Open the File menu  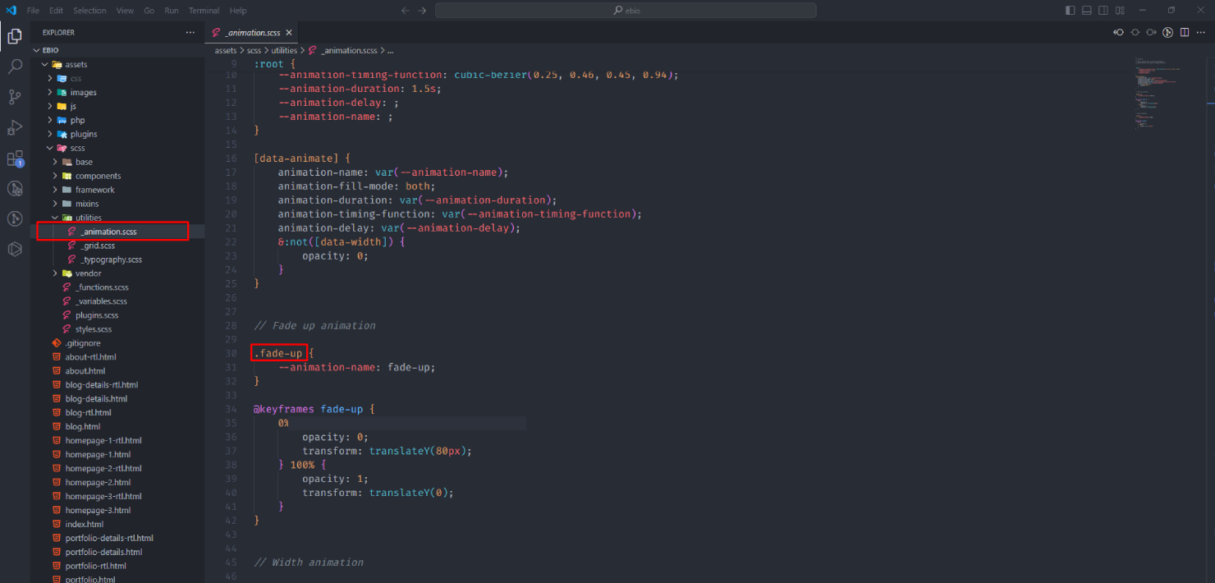point(33,11)
